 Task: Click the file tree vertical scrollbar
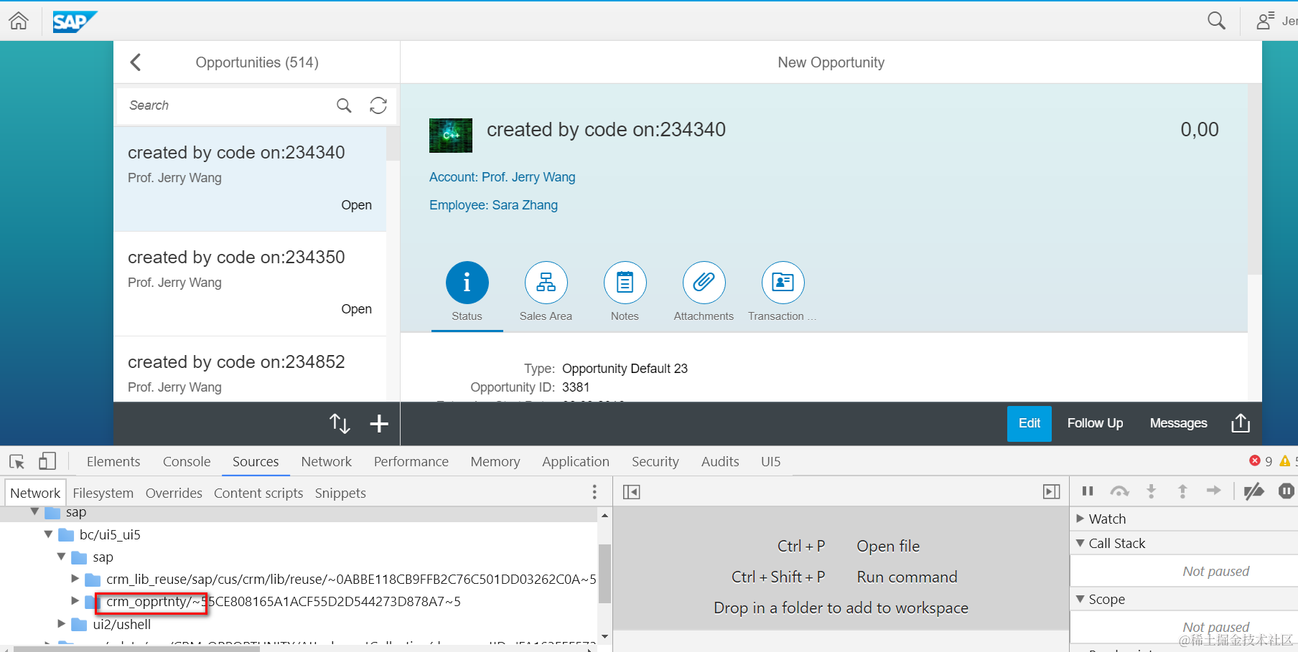click(605, 575)
